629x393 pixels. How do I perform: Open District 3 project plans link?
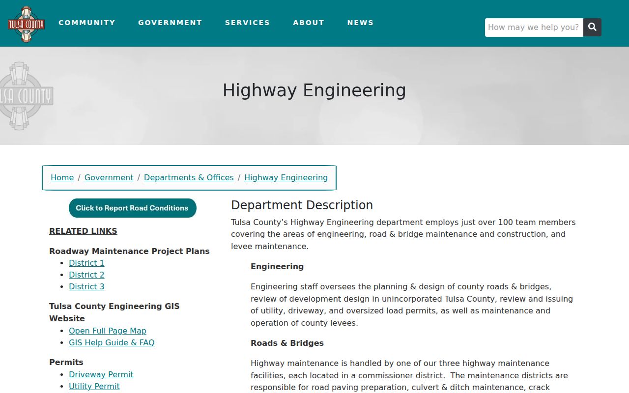[x=86, y=286]
